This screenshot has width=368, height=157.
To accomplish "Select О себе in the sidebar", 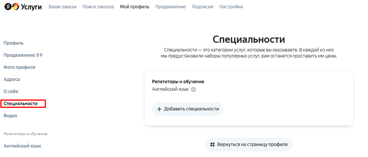I will point(11,92).
